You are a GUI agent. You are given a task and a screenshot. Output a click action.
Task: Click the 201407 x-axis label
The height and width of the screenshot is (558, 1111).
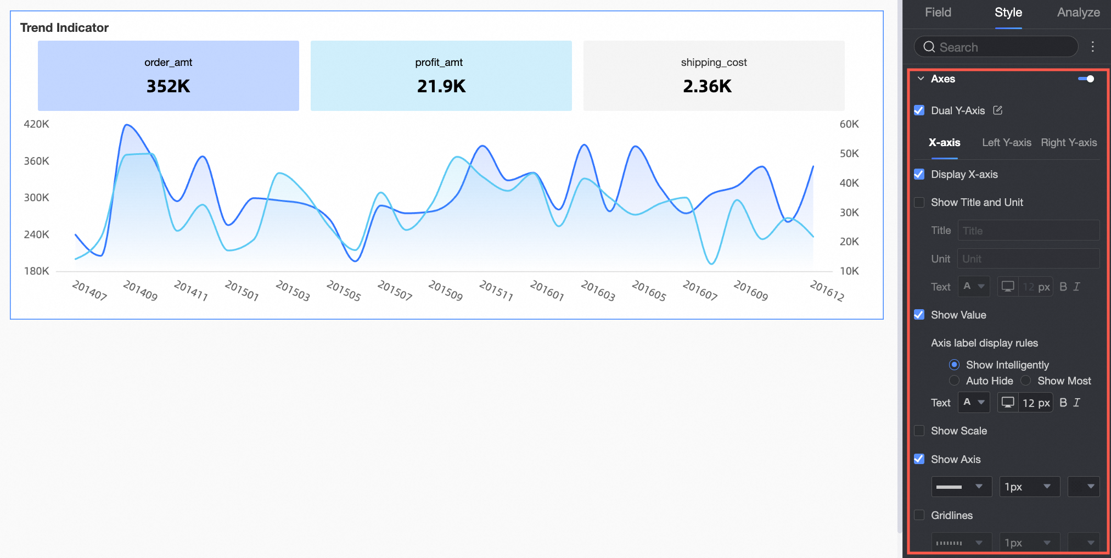tap(89, 291)
